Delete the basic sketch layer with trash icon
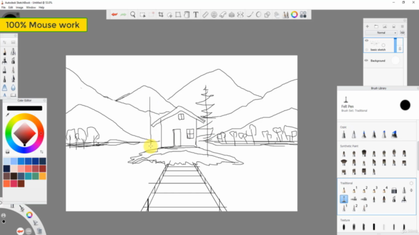This screenshot has height=235, width=419. click(x=400, y=48)
